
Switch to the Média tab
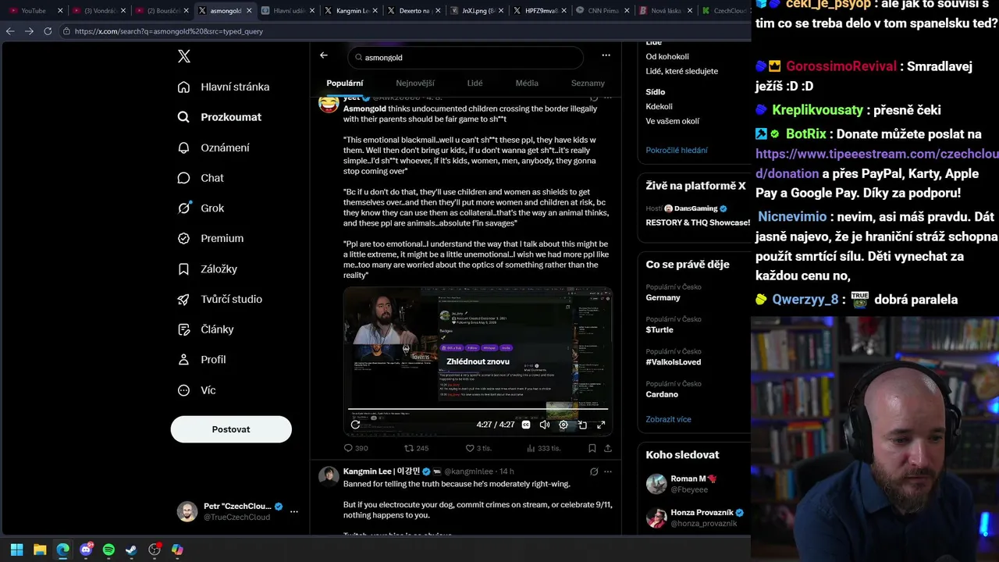(527, 83)
